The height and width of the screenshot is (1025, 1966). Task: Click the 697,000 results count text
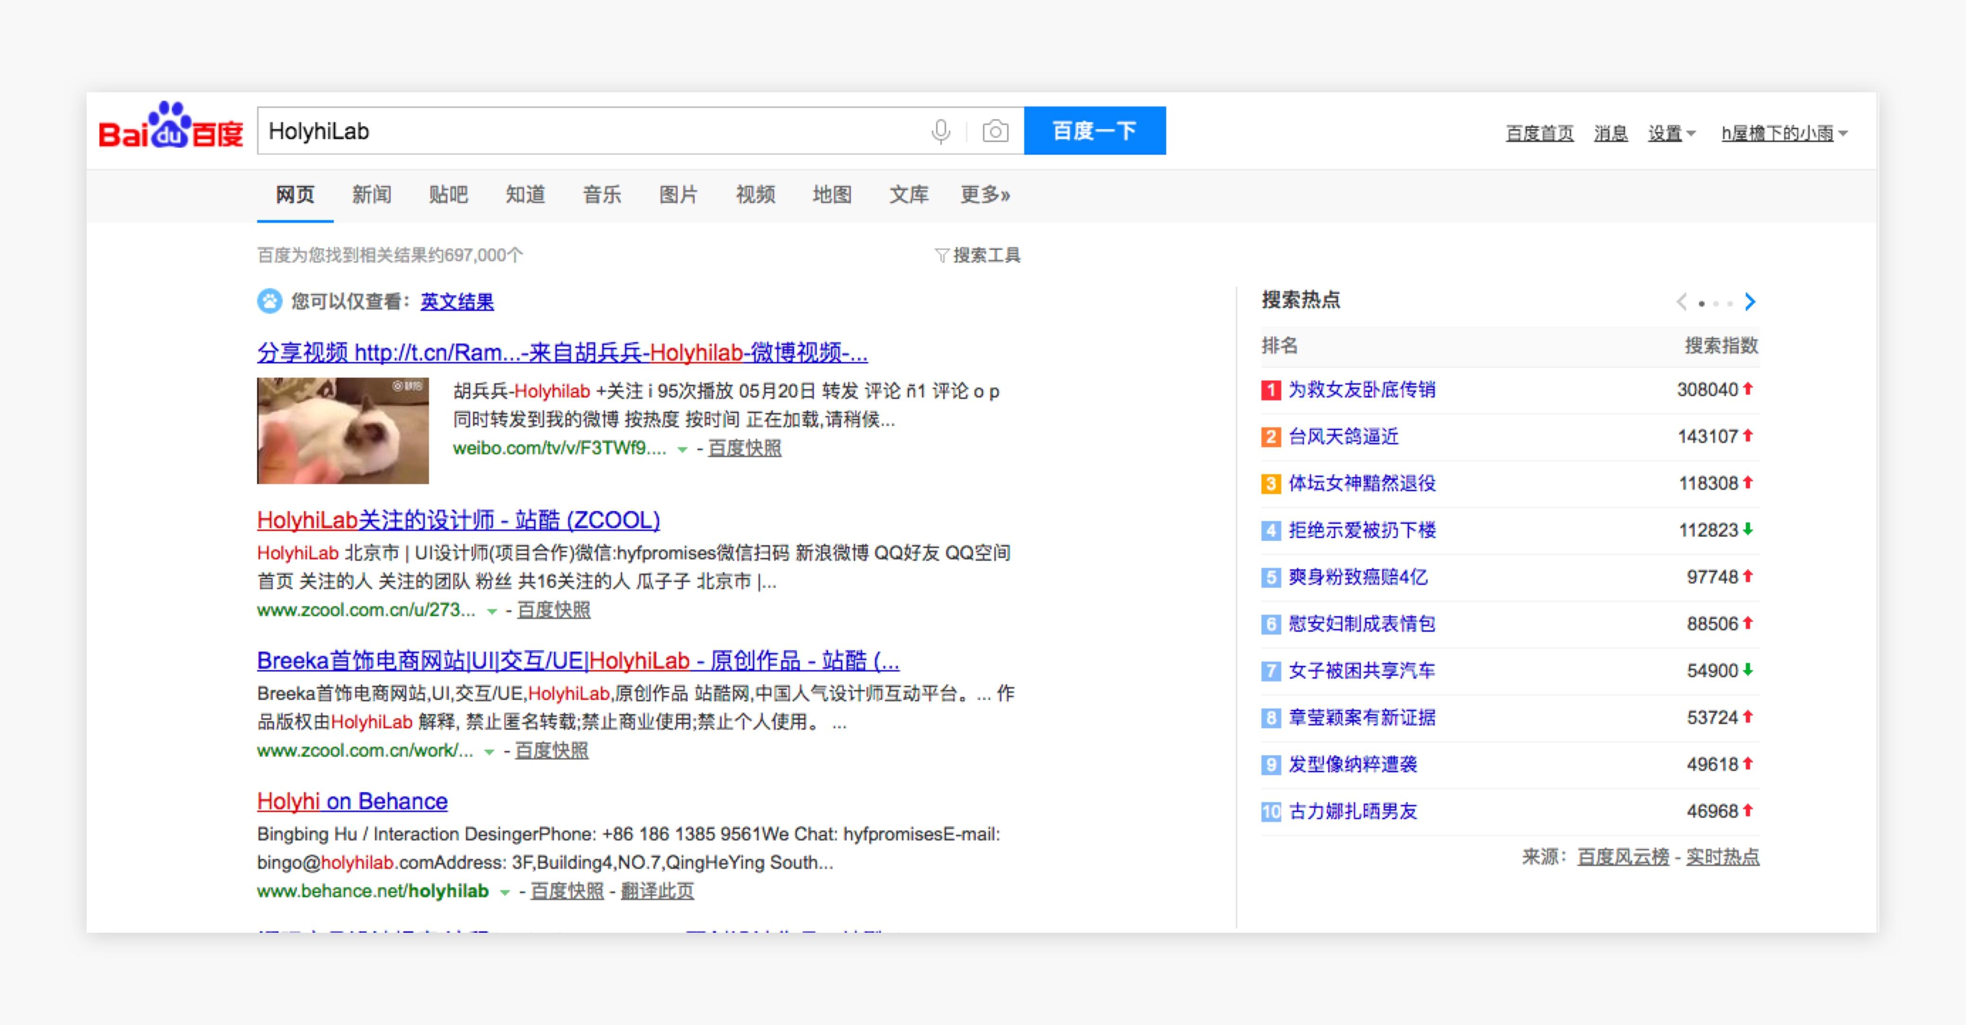pos(390,255)
